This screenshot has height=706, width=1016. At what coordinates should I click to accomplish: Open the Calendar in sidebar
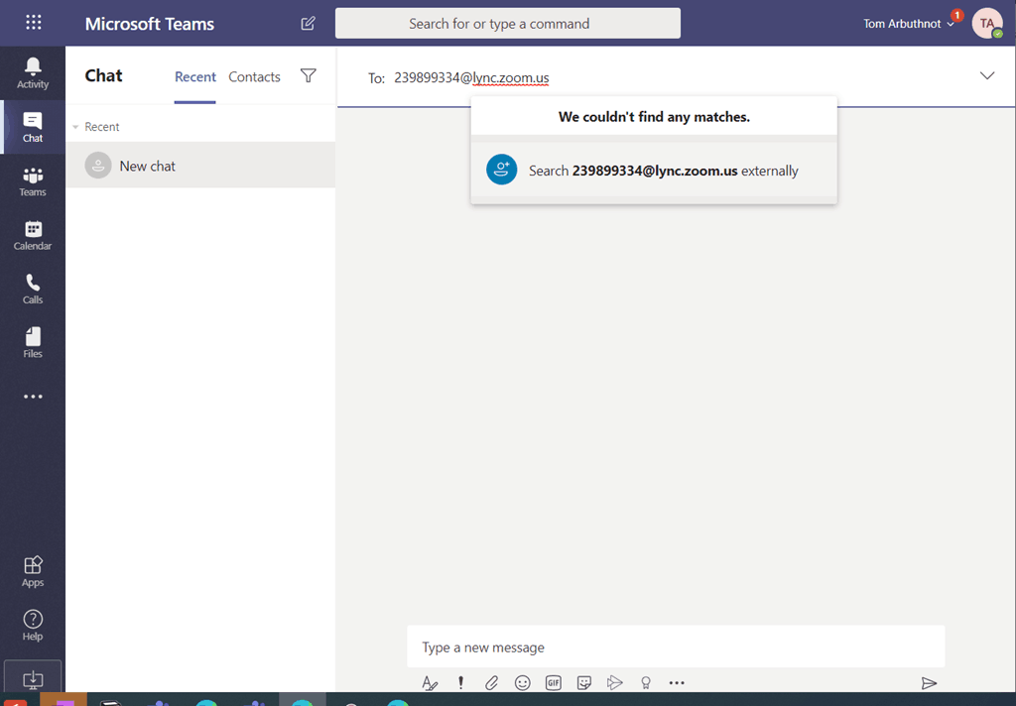[x=33, y=235]
